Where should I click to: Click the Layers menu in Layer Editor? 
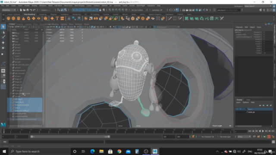pyautogui.click(x=238, y=102)
